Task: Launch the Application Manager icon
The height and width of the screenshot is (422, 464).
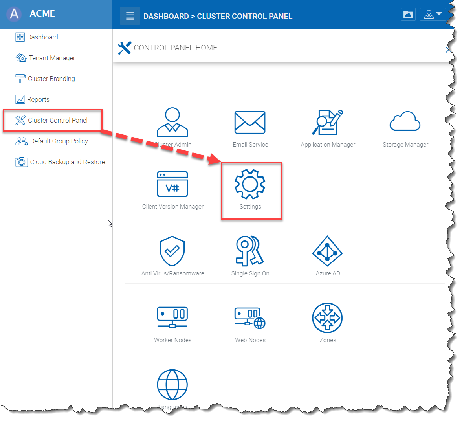Action: click(x=328, y=122)
